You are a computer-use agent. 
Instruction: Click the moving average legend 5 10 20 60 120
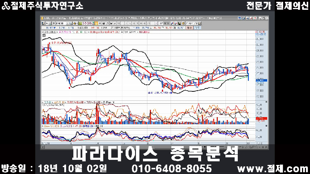[73, 32]
